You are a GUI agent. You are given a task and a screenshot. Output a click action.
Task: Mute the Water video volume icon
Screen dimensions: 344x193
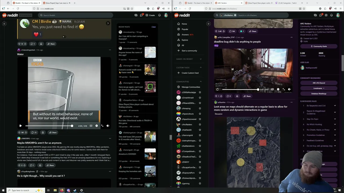click(x=108, y=126)
